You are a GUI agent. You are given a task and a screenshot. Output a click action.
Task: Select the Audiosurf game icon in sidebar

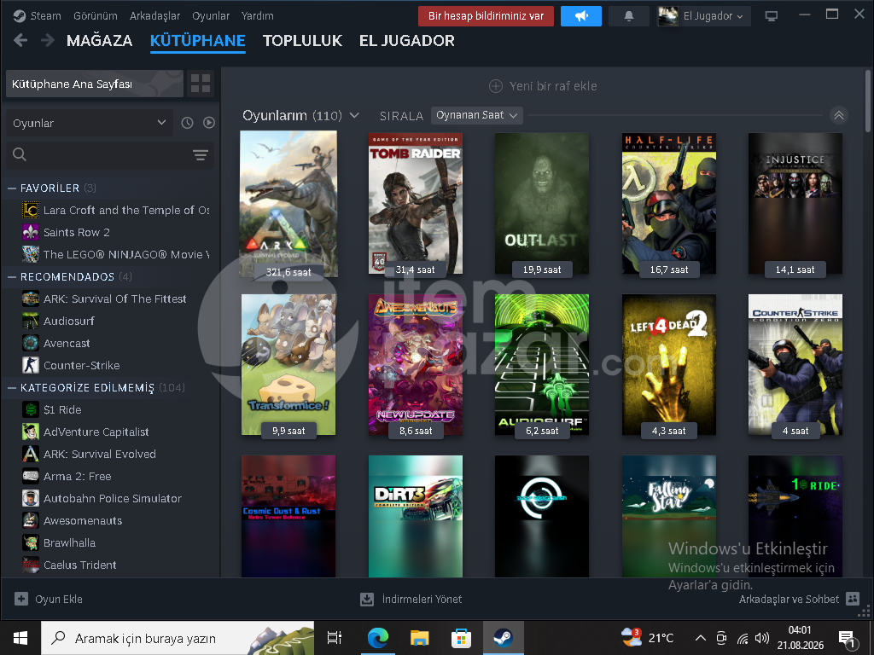30,321
